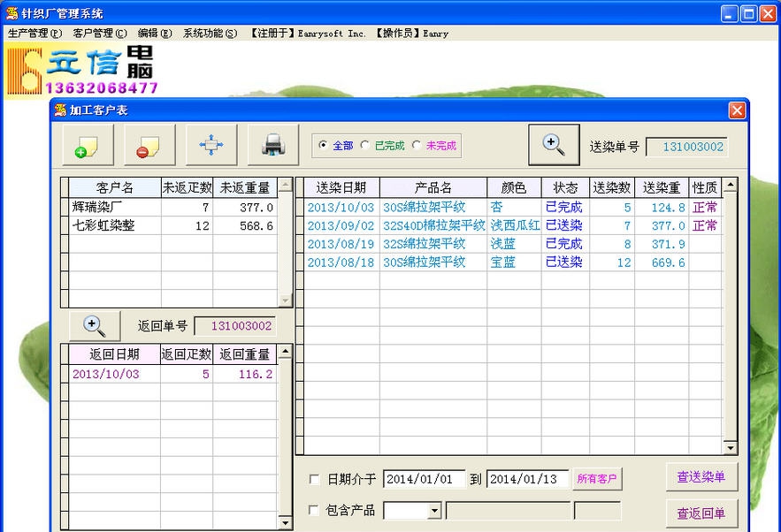Click the app icon in main title bar
This screenshot has width=781, height=532.
click(11, 13)
